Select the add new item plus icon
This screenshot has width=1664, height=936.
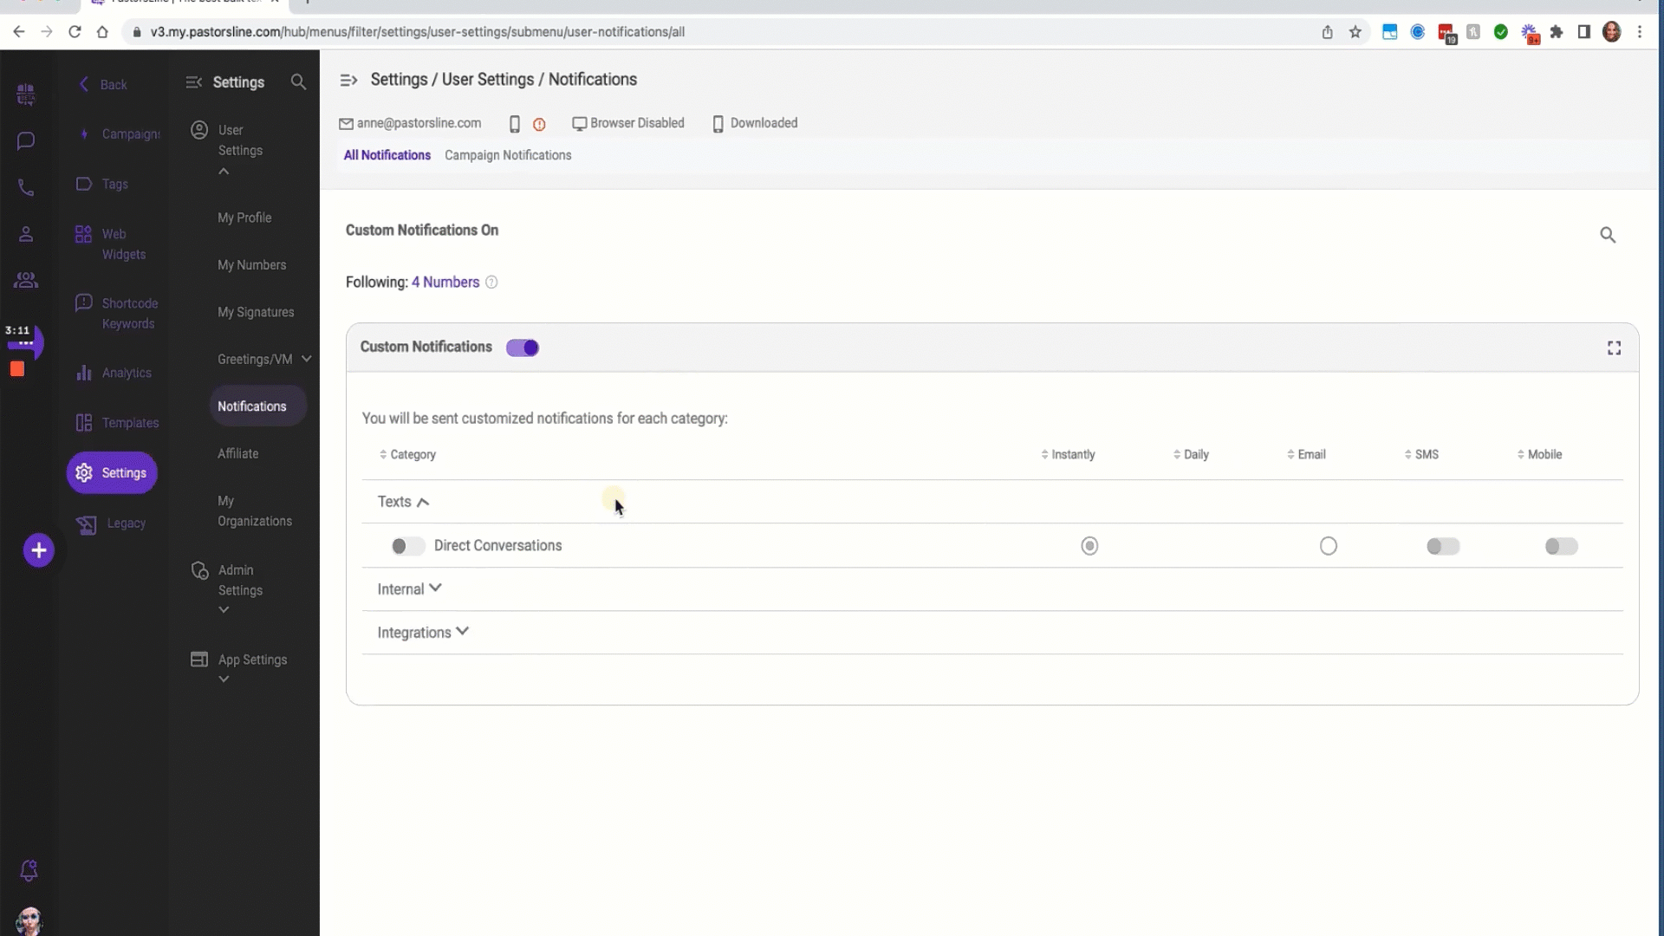pos(38,551)
